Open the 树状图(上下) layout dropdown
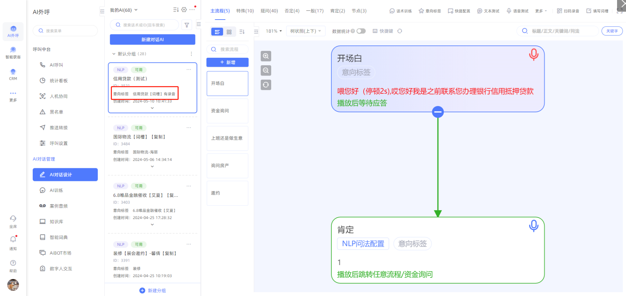The height and width of the screenshot is (296, 626). click(x=305, y=31)
